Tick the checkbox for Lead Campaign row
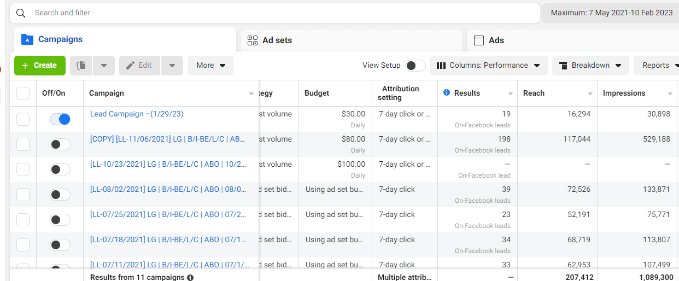679x281 pixels. click(23, 119)
